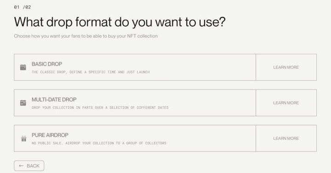This screenshot has height=173, width=331.
Task: Click the 'What drop format' heading
Action: point(120,22)
